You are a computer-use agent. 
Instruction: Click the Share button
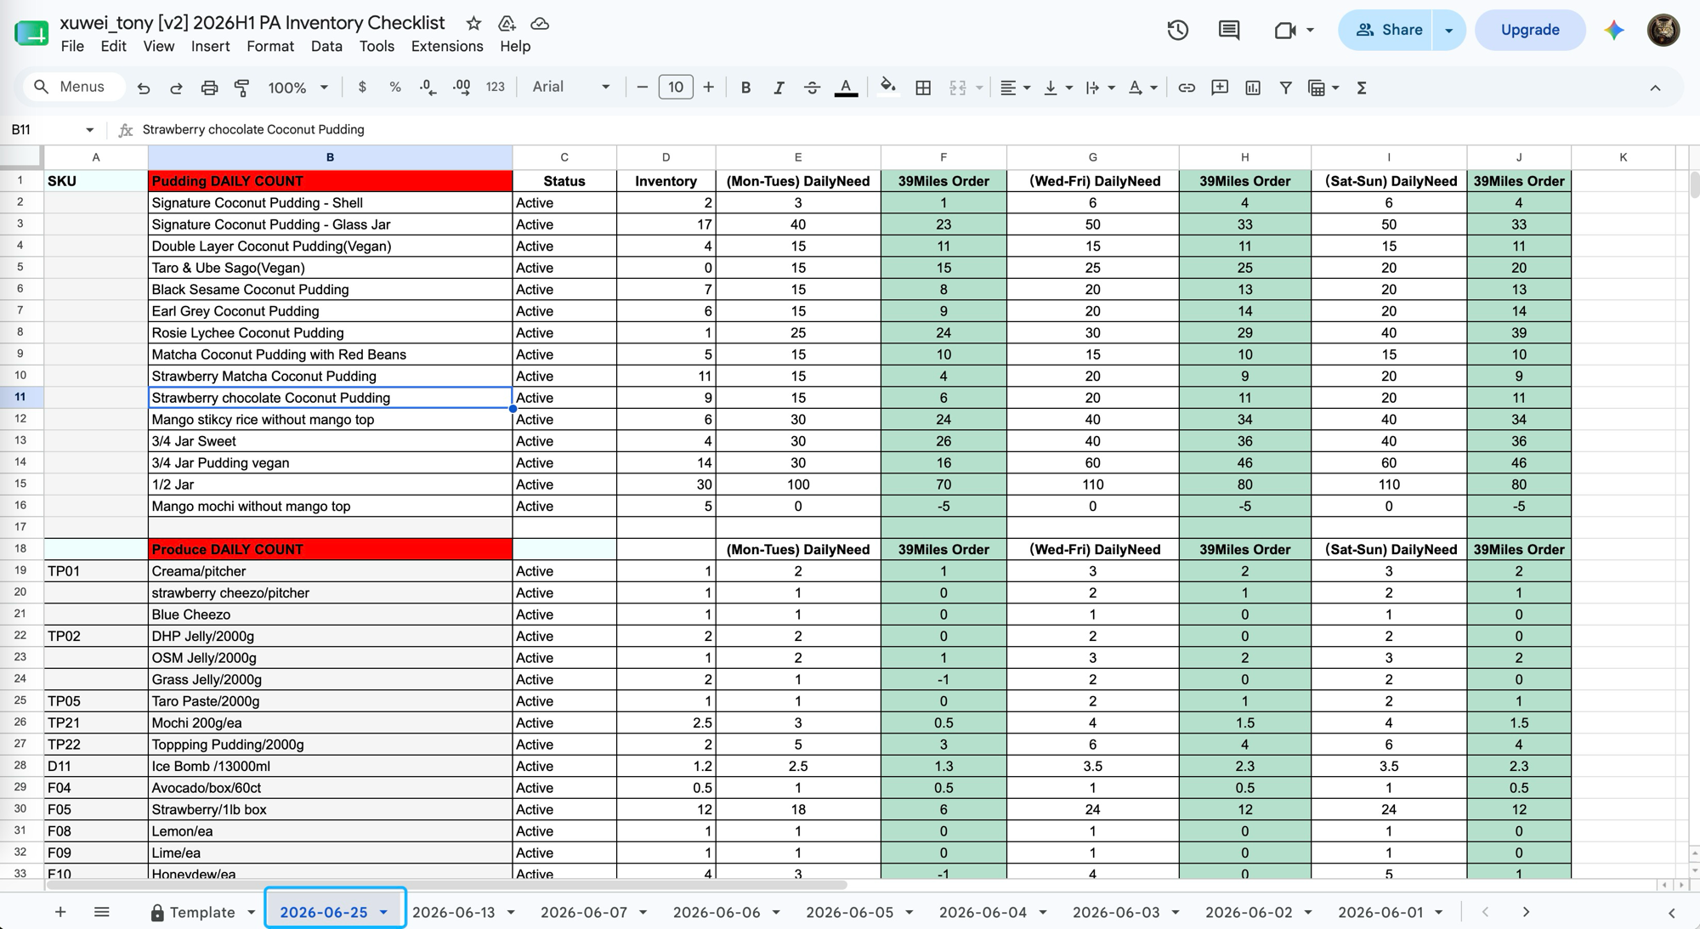1385,30
